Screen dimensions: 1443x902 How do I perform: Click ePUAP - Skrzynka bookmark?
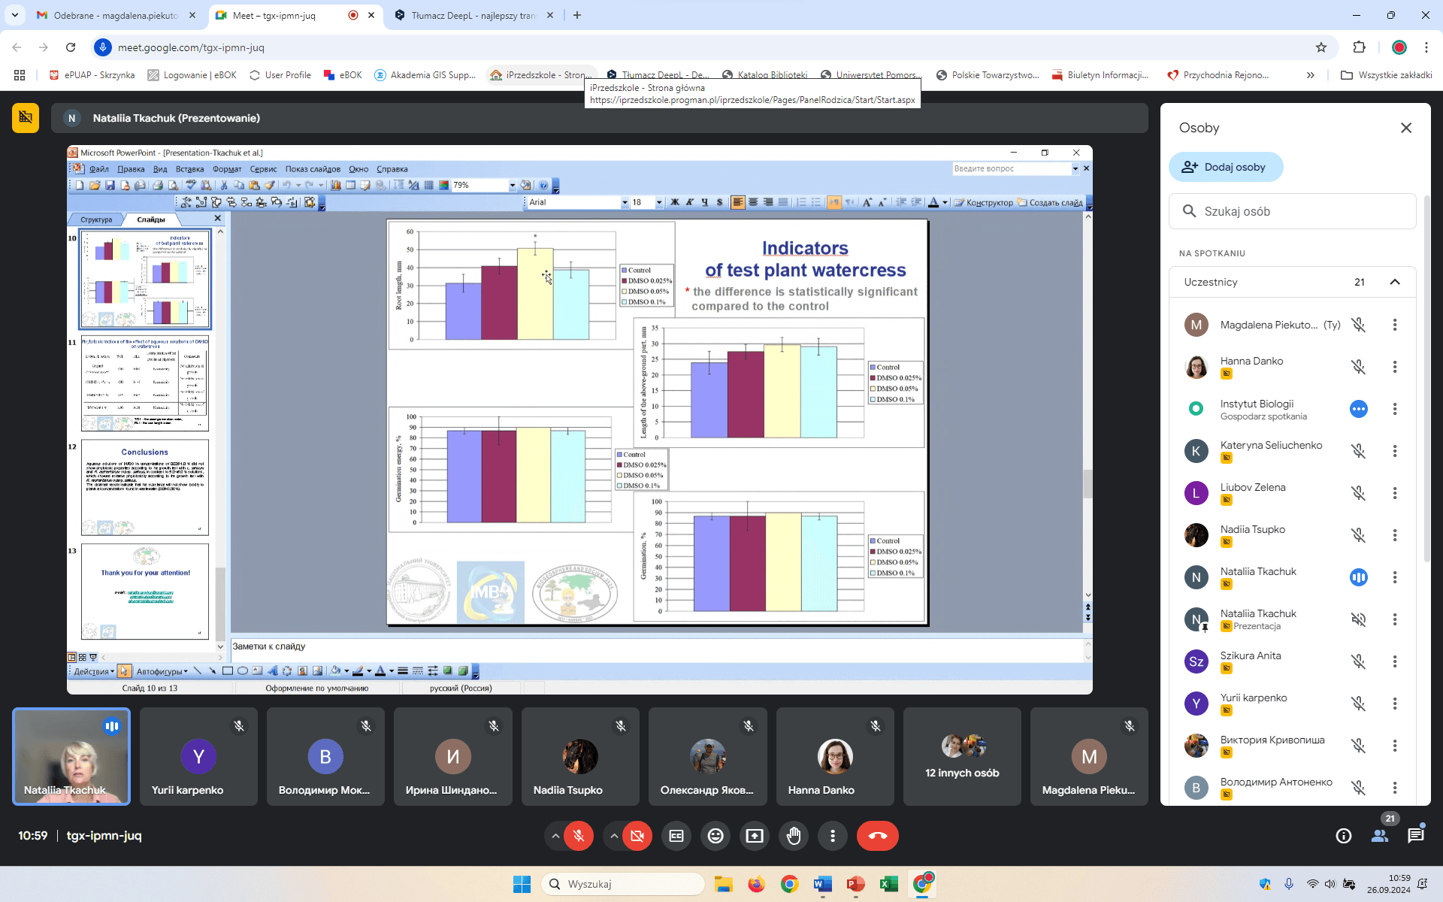[x=92, y=75]
